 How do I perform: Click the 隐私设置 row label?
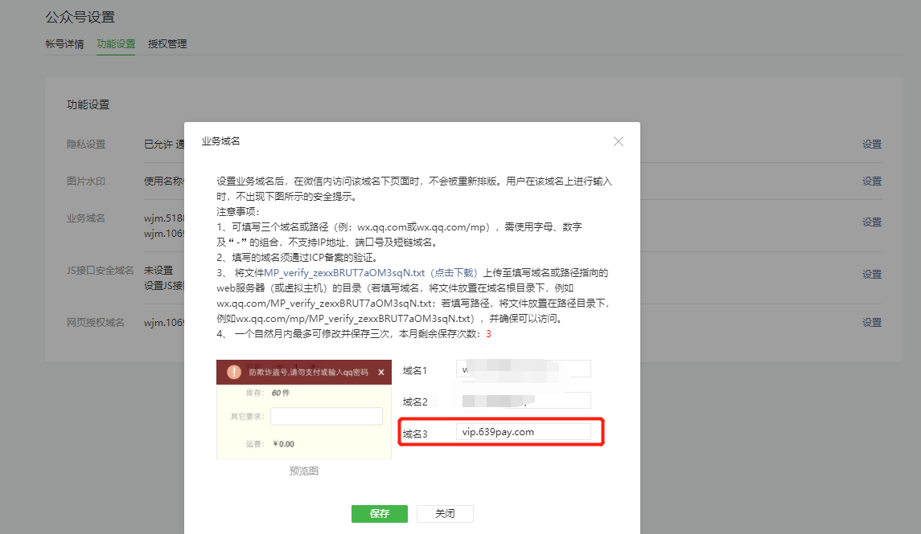tap(86, 145)
